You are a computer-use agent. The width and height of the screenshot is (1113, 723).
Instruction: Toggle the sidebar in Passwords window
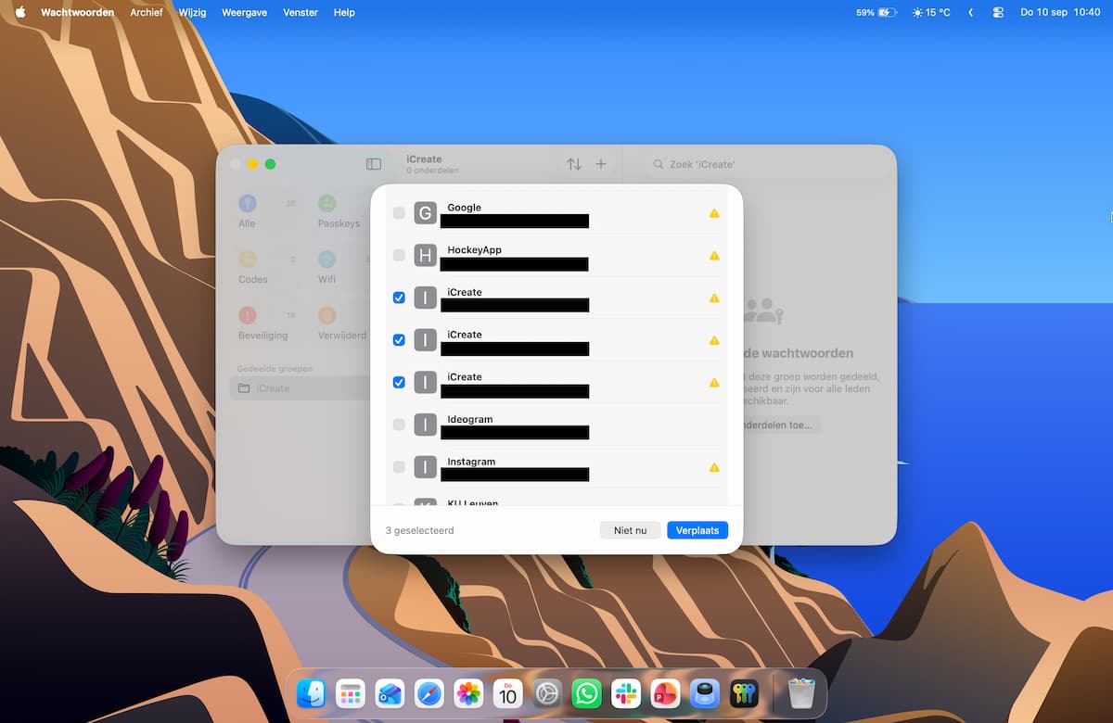click(x=374, y=164)
